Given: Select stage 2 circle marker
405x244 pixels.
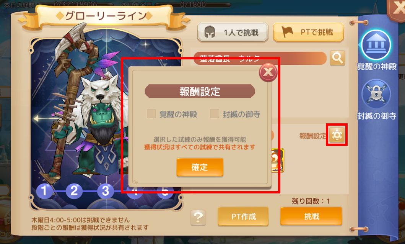Looking at the screenshot, I should pos(74,191).
